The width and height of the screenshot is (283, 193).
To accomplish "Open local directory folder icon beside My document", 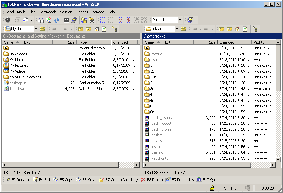I will click(x=43, y=29).
